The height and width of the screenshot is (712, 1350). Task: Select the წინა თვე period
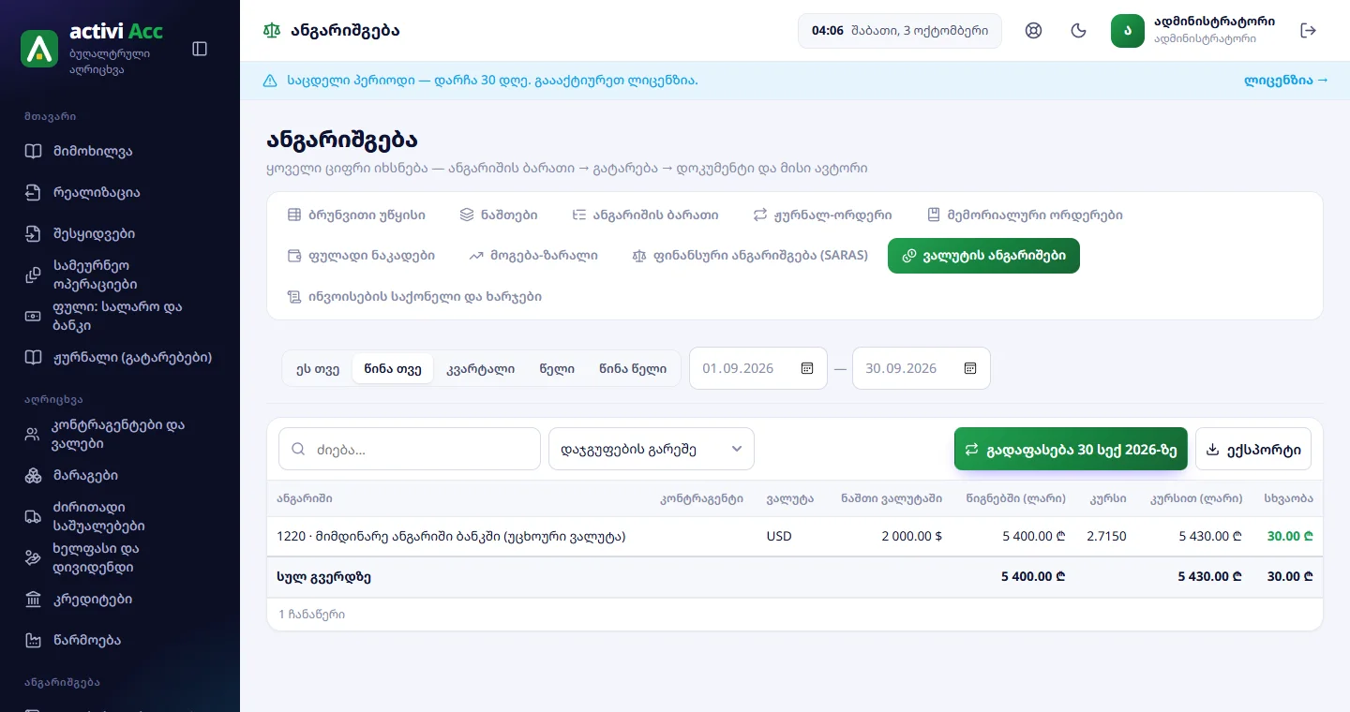393,369
